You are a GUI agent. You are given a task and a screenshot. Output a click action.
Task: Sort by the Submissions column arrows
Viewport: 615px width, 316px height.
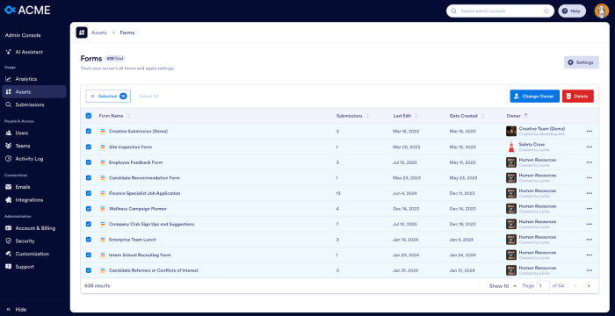coord(367,116)
